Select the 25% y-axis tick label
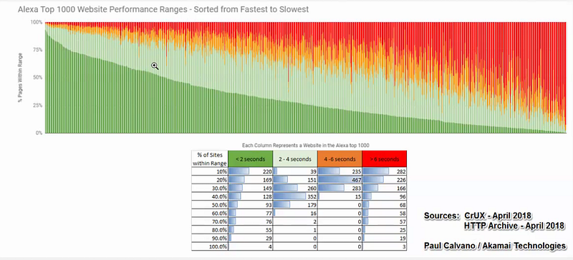 pyautogui.click(x=38, y=106)
